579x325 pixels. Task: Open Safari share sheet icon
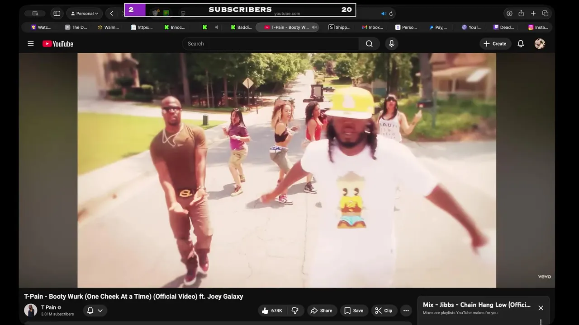point(521,14)
